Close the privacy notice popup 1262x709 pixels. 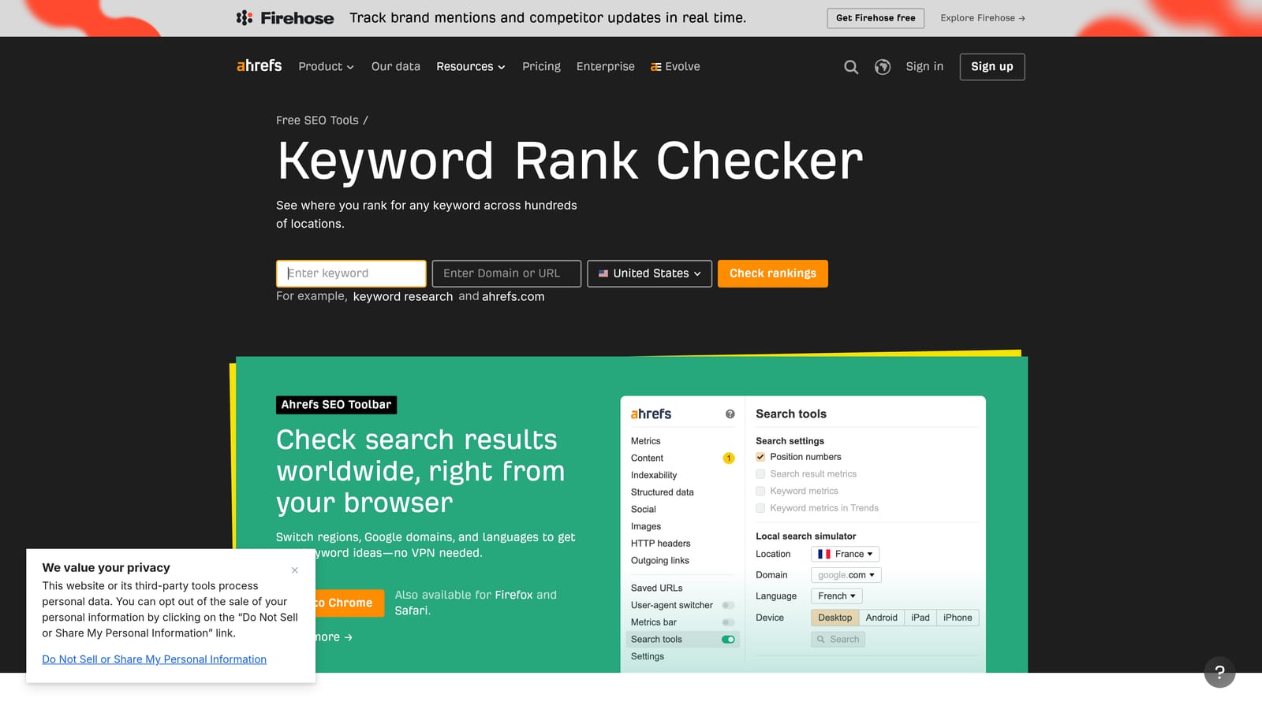click(x=294, y=570)
